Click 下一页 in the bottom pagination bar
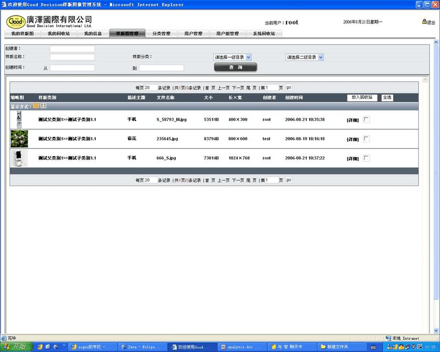This screenshot has height=352, width=440. [x=238, y=180]
